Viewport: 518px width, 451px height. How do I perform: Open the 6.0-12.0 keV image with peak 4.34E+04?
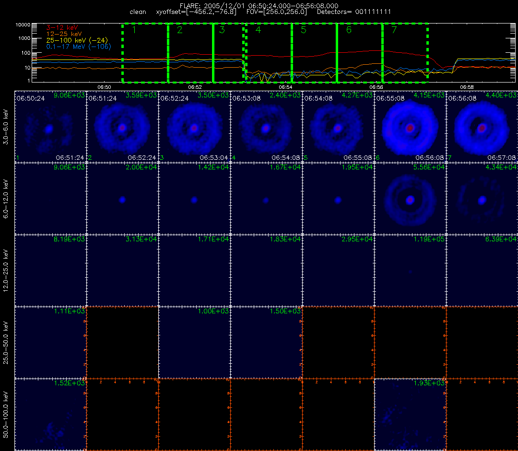482,199
